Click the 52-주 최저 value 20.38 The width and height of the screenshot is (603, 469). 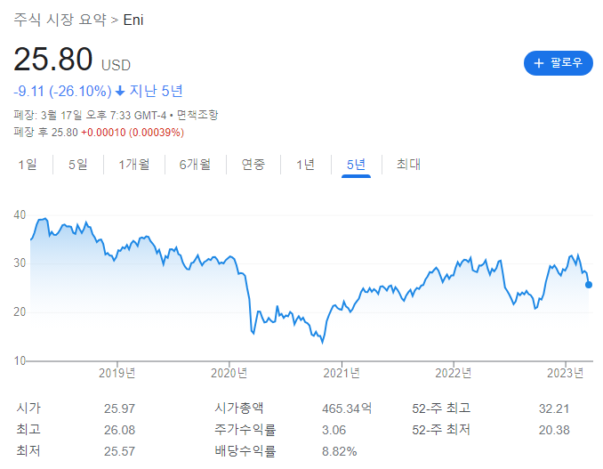pos(554,430)
